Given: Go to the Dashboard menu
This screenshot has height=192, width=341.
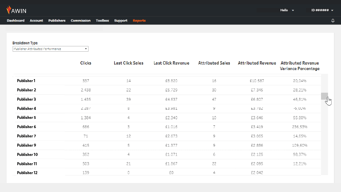Looking at the screenshot, I should pyautogui.click(x=16, y=21).
